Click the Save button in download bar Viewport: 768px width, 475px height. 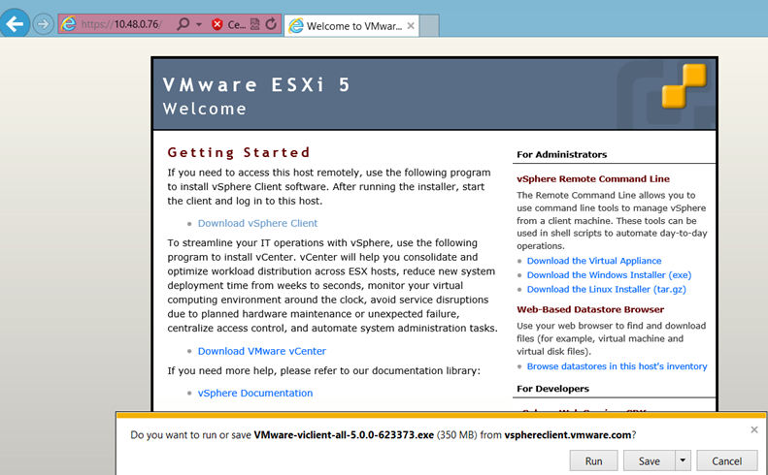649,461
